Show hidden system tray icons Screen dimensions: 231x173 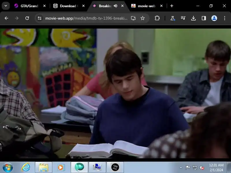tap(181, 168)
